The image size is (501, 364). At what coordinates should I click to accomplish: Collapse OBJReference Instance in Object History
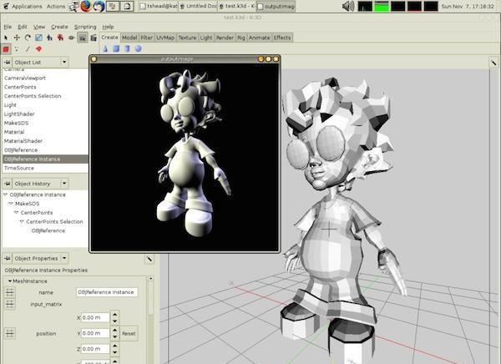[6, 195]
